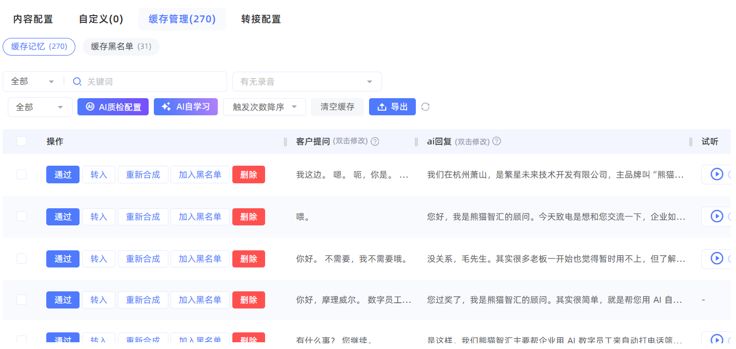Viewport: 736px width, 349px height.
Task: Click 通过 in the 不需要，我不需要哦 row
Action: pyautogui.click(x=63, y=259)
